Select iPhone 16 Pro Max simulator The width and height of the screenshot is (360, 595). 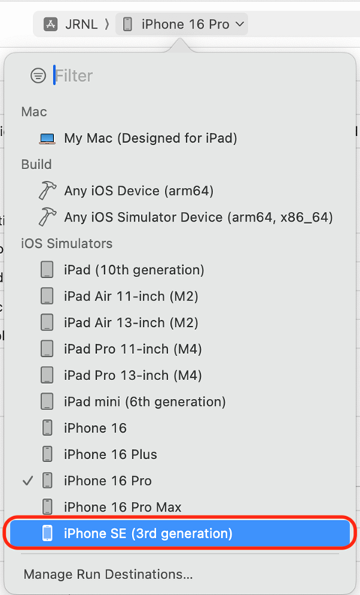coord(180,507)
